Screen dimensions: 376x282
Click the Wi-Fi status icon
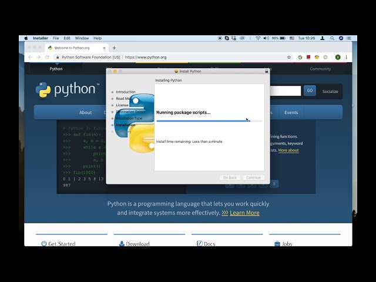point(258,38)
